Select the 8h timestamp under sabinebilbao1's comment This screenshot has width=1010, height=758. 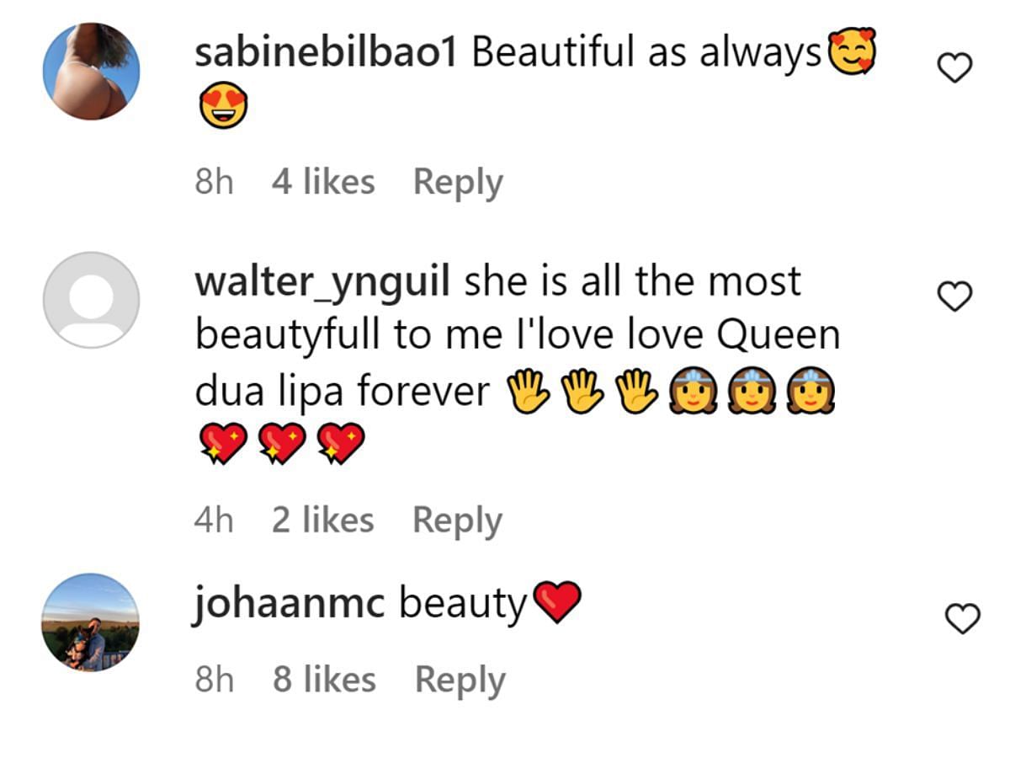point(214,181)
